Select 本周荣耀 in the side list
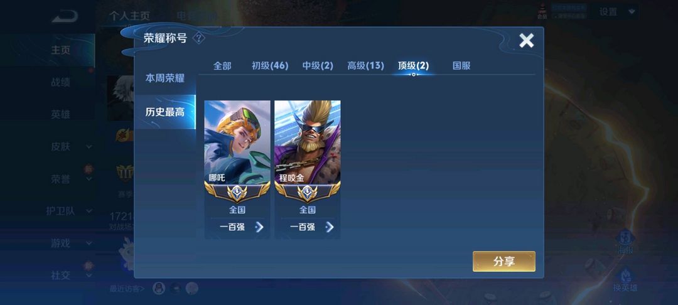The image size is (678, 305). pyautogui.click(x=164, y=78)
